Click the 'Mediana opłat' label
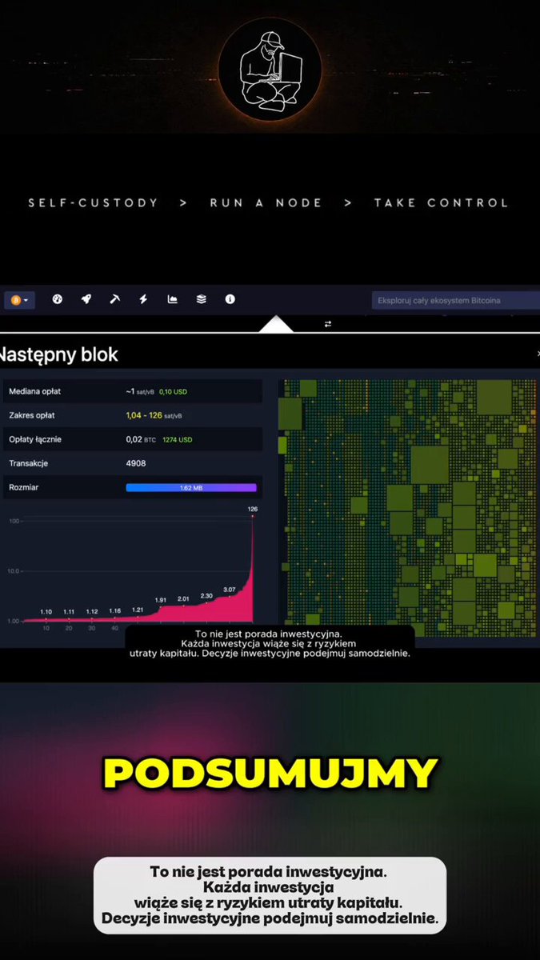Screen dimensions: 540x960 34,391
